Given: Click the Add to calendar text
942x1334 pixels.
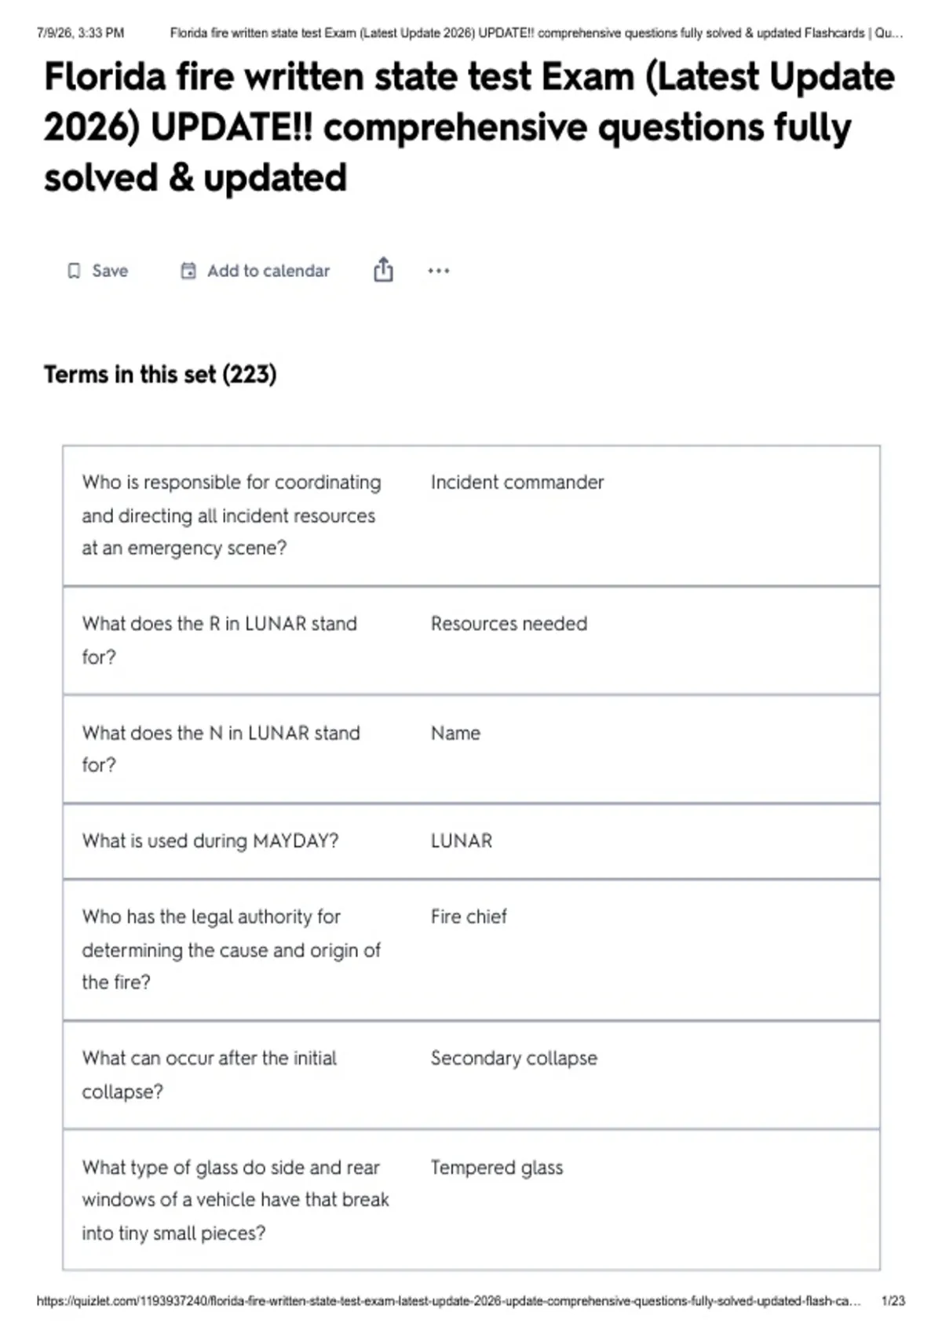Looking at the screenshot, I should tap(268, 271).
